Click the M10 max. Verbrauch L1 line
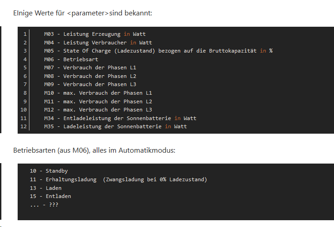 coord(98,93)
